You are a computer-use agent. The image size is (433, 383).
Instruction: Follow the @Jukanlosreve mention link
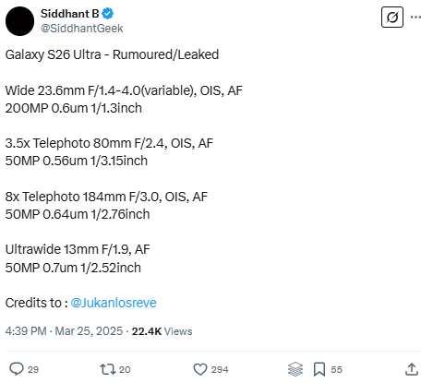(114, 303)
